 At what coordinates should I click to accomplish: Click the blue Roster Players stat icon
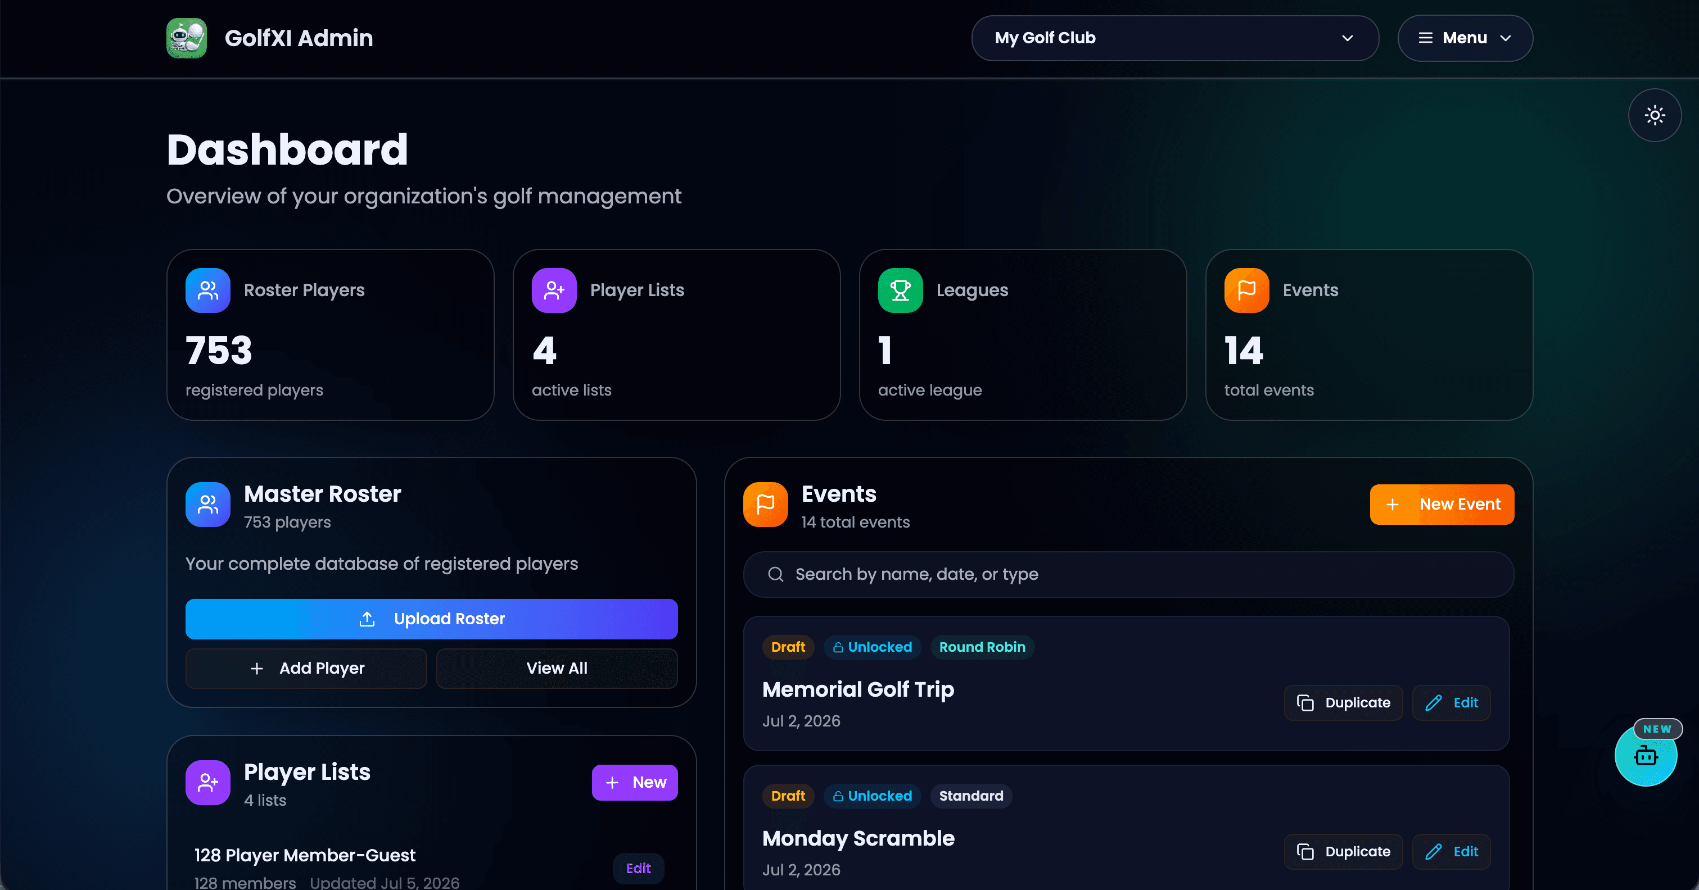pos(208,290)
